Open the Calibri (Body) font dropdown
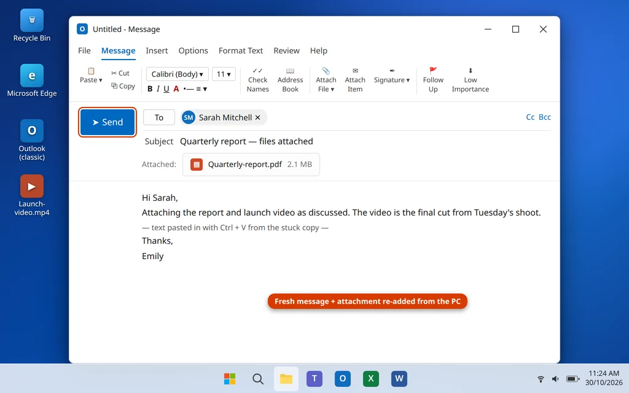The width and height of the screenshot is (629, 393). click(x=178, y=74)
